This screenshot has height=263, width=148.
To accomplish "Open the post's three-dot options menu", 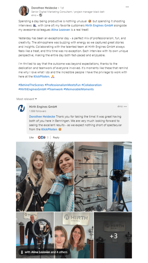I will 127,7.
